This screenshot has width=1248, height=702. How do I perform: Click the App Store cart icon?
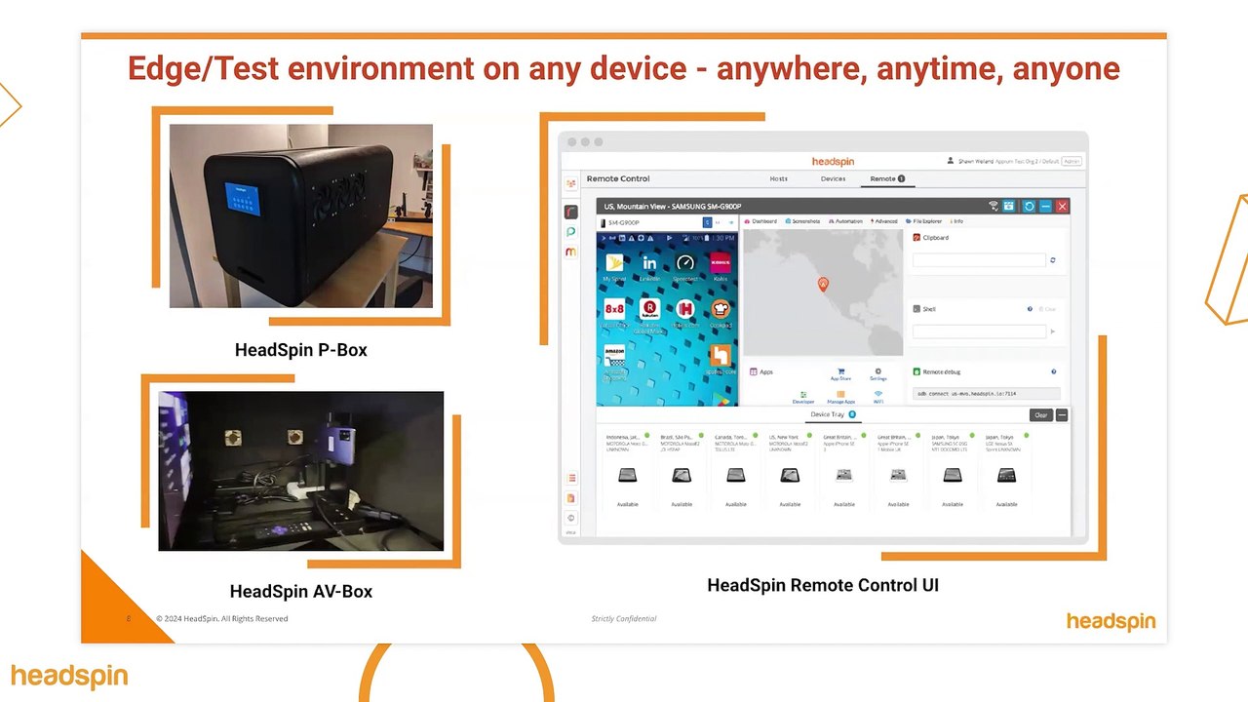[x=840, y=371]
